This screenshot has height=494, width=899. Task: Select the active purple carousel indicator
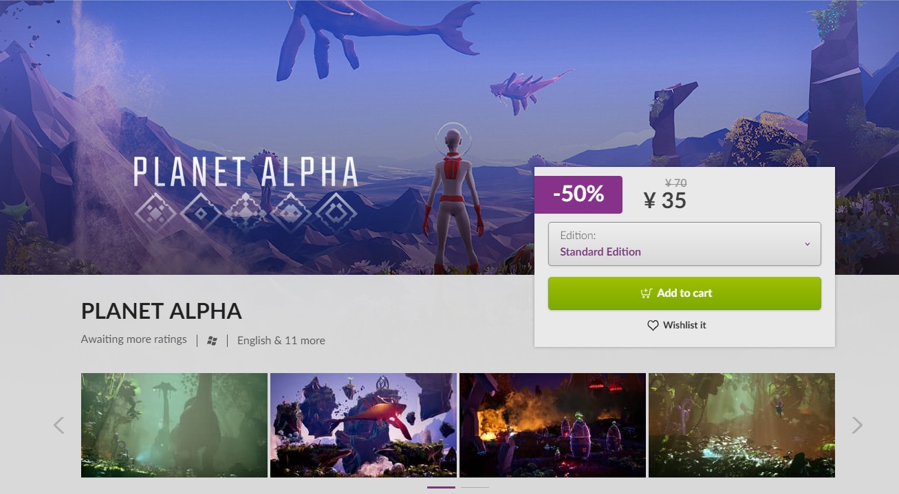point(440,486)
